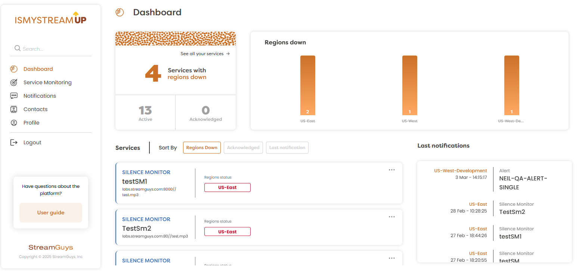The height and width of the screenshot is (271, 582).
Task: Click the Profile user icon
Action: click(x=14, y=123)
